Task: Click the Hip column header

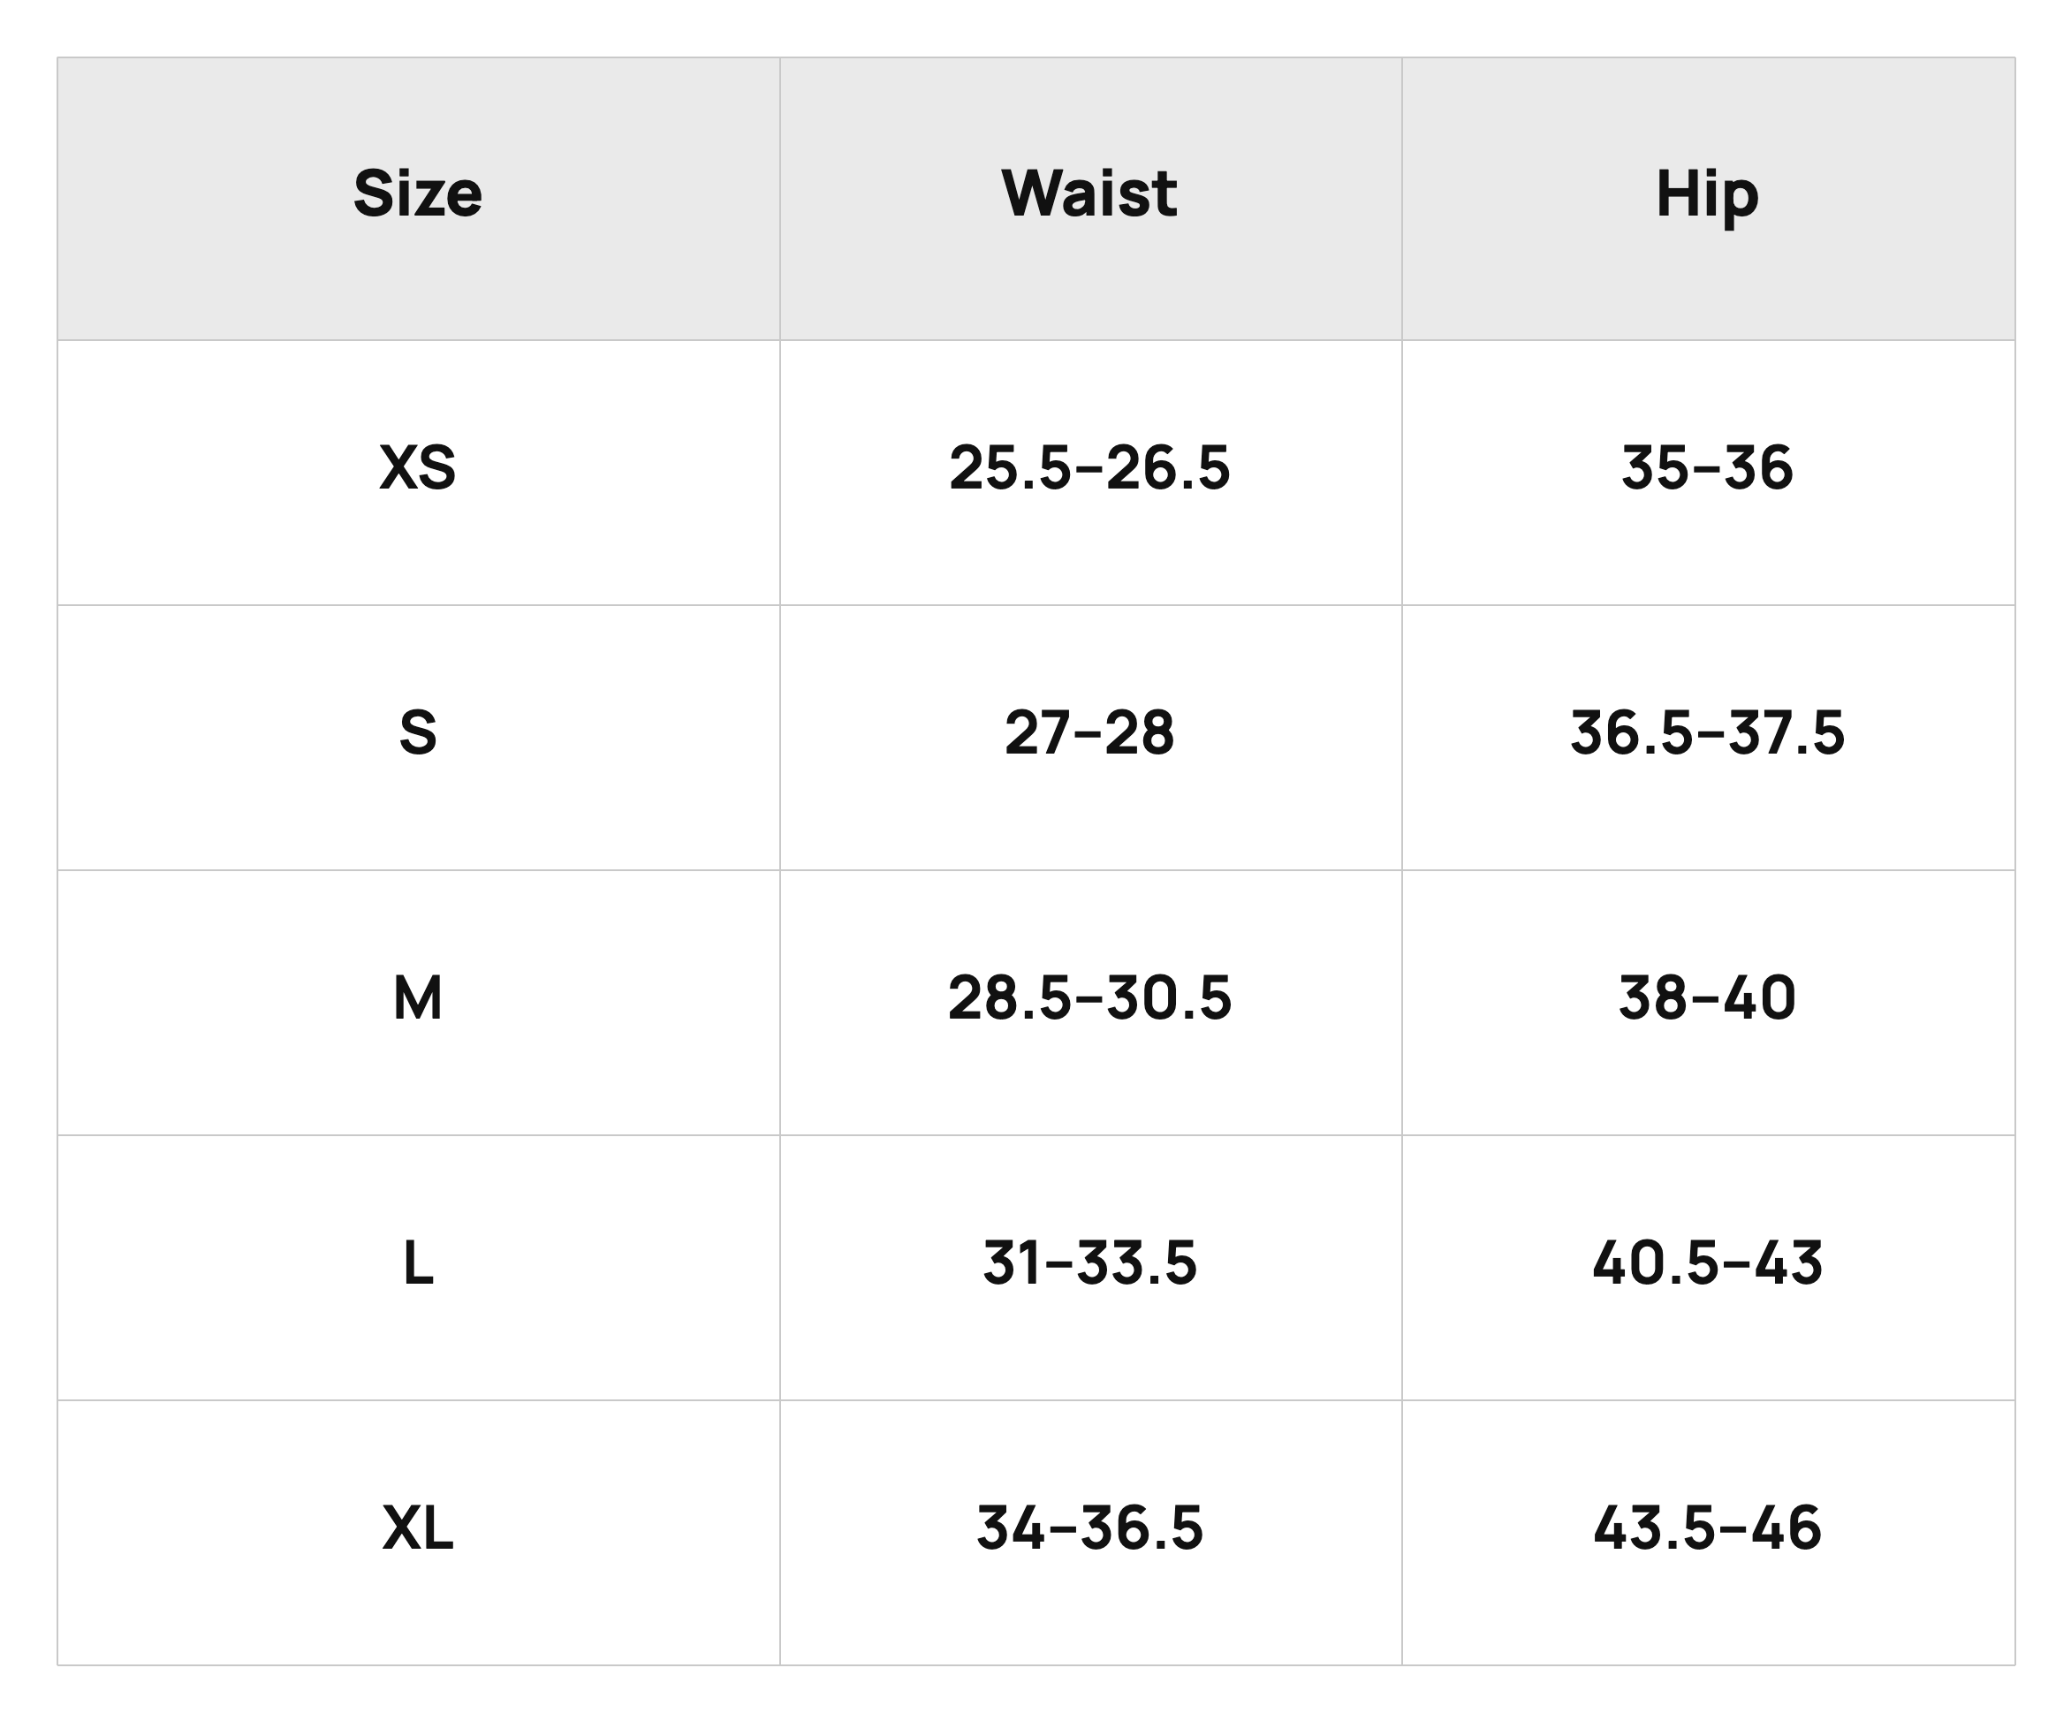Action: click(1707, 195)
